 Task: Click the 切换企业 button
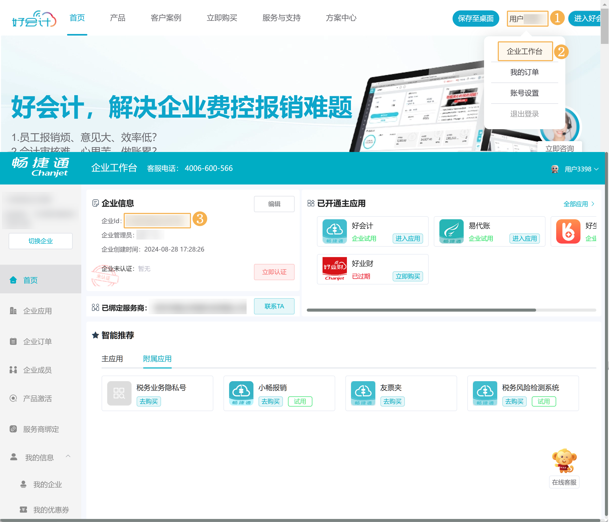[41, 241]
